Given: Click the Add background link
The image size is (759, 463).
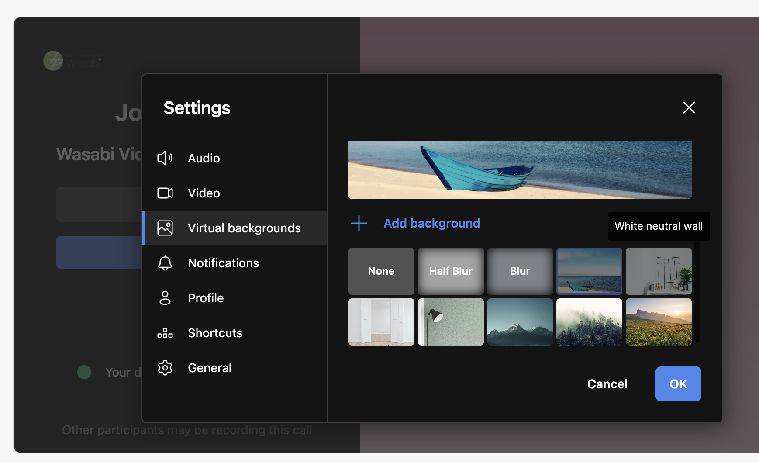Looking at the screenshot, I should pyautogui.click(x=432, y=223).
